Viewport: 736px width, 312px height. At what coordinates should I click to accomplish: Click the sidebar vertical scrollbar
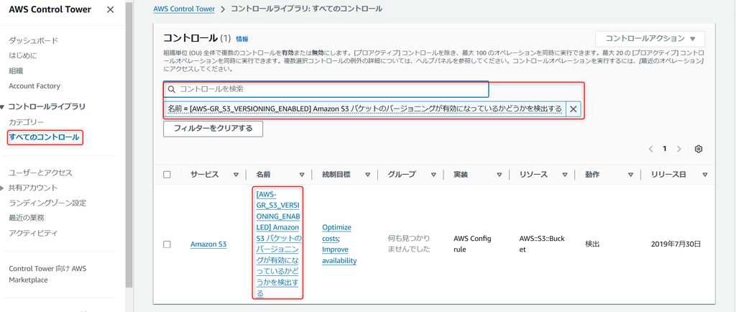129,145
